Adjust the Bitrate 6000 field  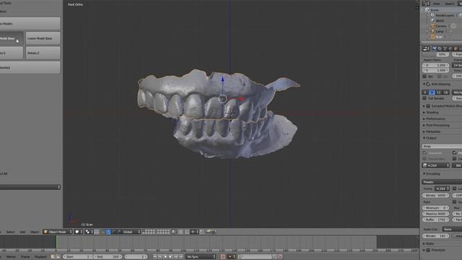click(435, 196)
